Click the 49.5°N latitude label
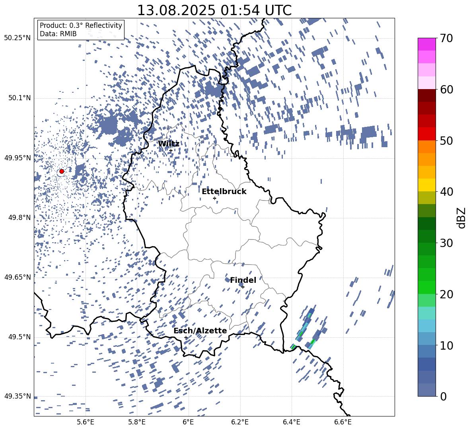 pyautogui.click(x=20, y=337)
